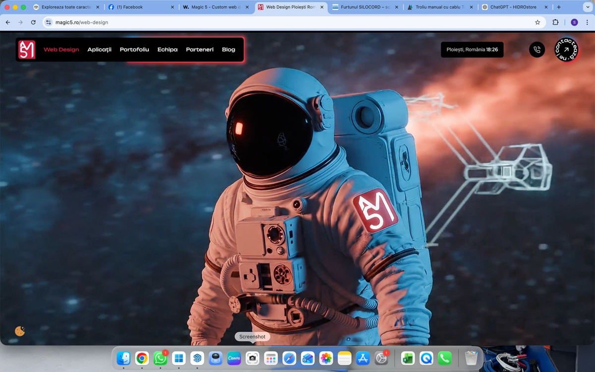Open the Blog page

tap(229, 50)
